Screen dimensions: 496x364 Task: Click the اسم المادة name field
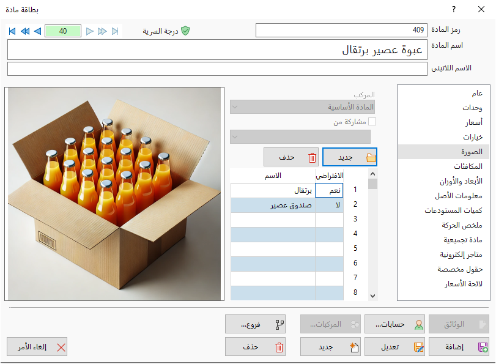217,50
